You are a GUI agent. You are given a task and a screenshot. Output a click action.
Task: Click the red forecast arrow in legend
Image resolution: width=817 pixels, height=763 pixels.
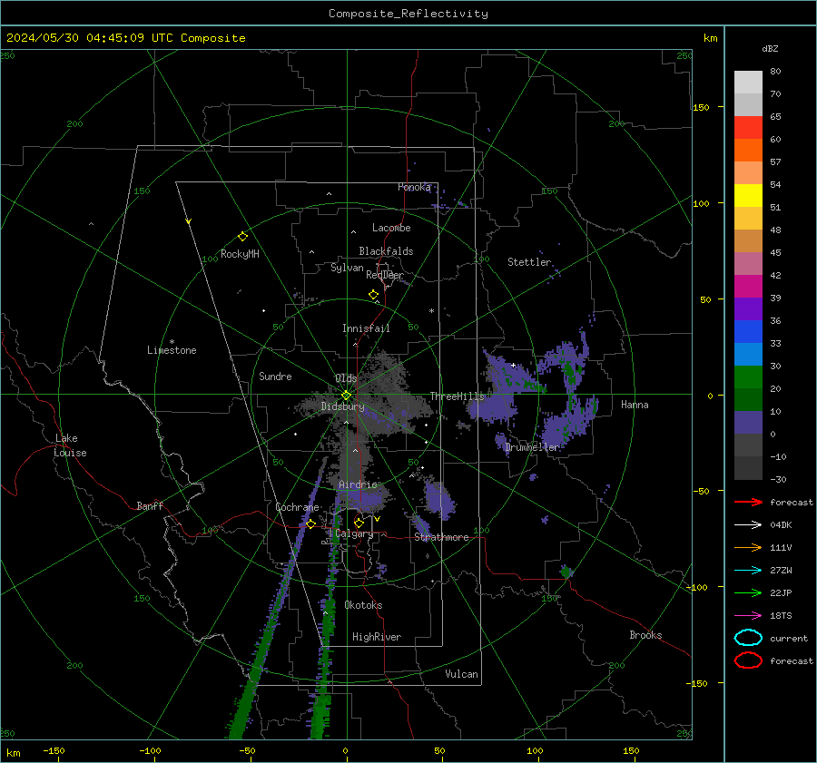click(748, 502)
